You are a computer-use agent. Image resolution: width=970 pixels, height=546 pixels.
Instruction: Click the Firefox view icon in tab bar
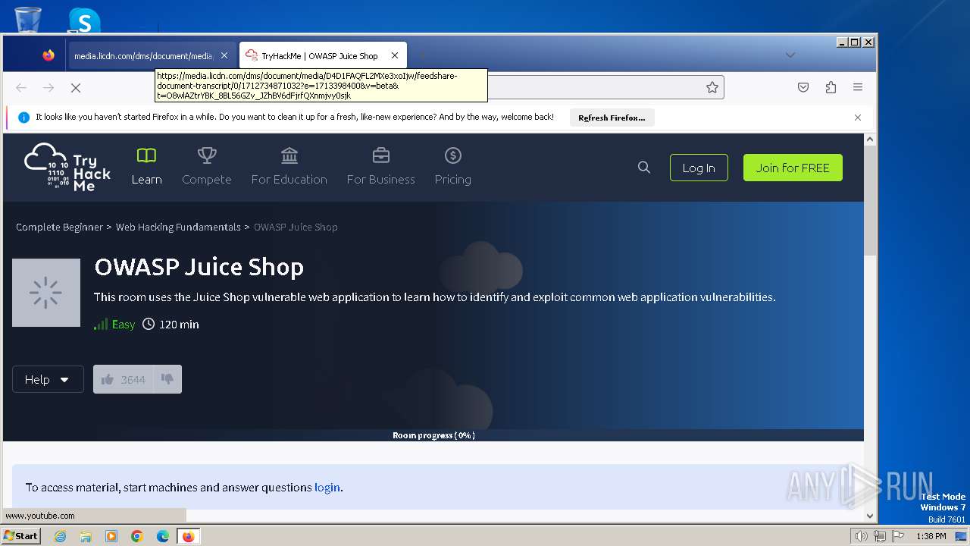point(48,55)
